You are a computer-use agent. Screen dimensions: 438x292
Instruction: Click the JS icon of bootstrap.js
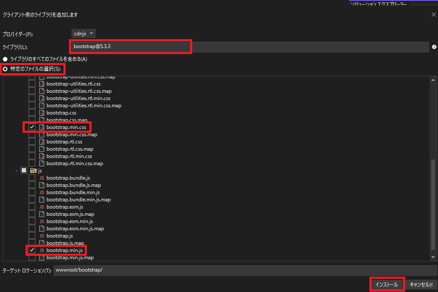coord(42,236)
